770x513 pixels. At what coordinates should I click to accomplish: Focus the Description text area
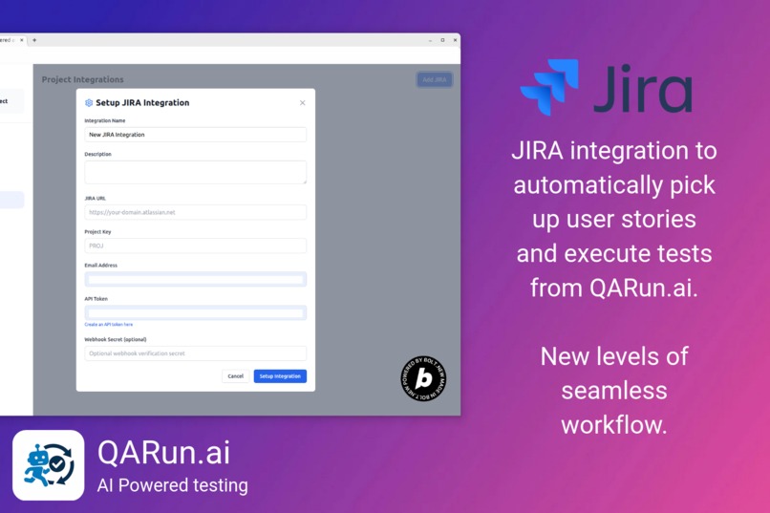tap(196, 172)
